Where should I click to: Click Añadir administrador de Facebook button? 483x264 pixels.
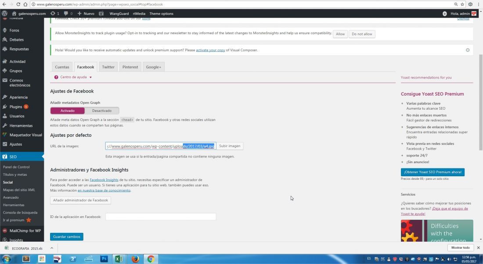tap(80, 200)
